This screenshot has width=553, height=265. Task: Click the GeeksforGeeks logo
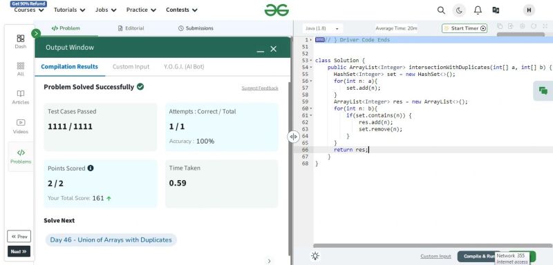click(x=276, y=10)
